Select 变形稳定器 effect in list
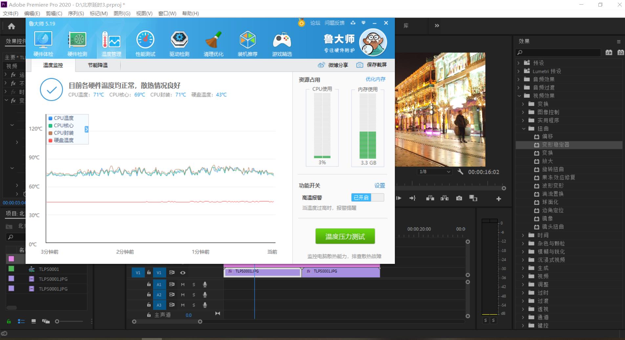 (569, 145)
